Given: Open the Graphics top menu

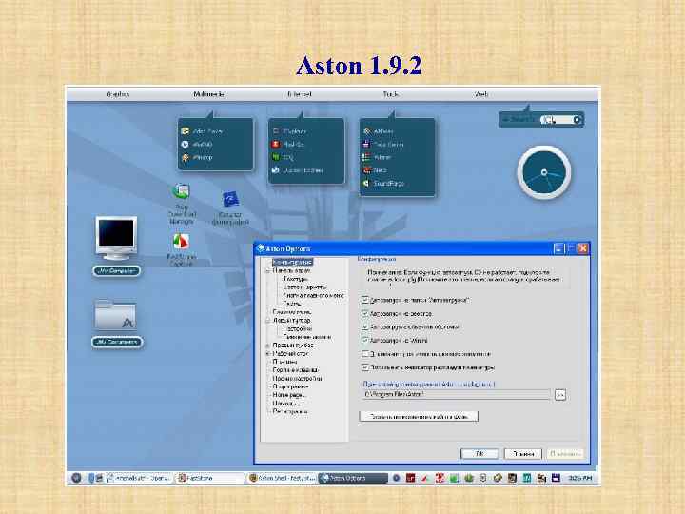Looking at the screenshot, I should [x=118, y=94].
